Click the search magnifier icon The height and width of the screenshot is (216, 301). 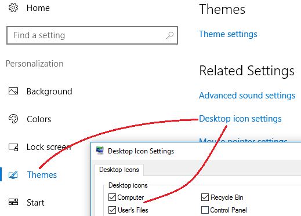pyautogui.click(x=170, y=35)
